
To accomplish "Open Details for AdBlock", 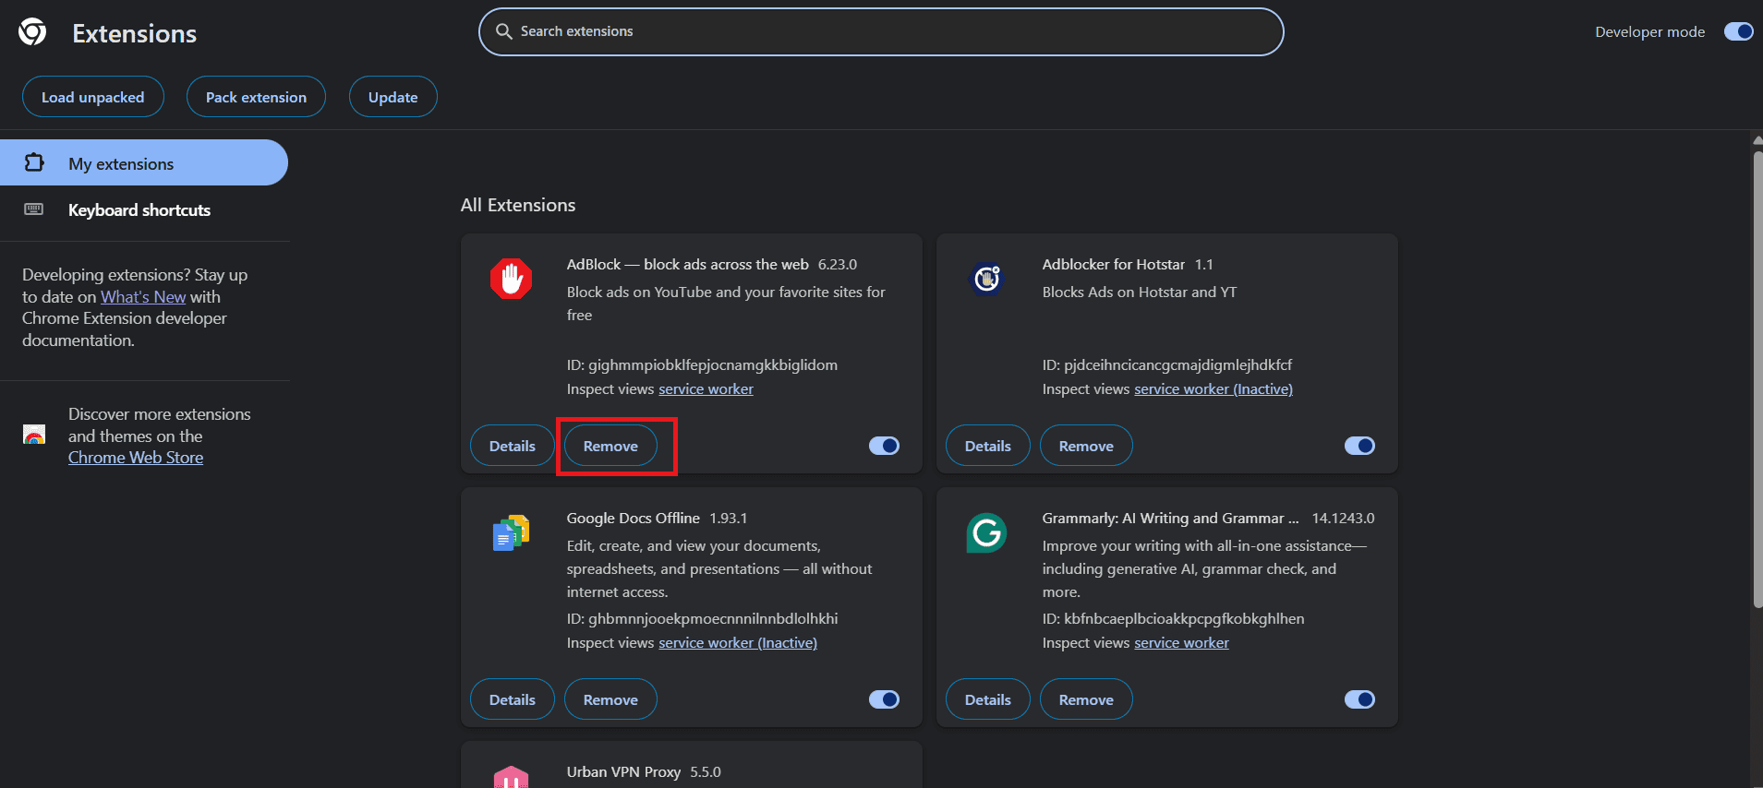I will [x=513, y=446].
